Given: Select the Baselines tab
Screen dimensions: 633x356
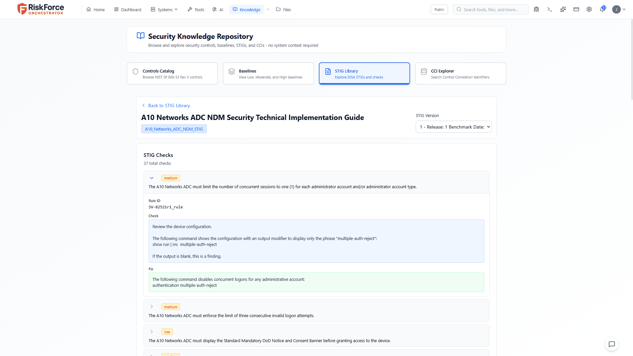Looking at the screenshot, I should 268,74.
